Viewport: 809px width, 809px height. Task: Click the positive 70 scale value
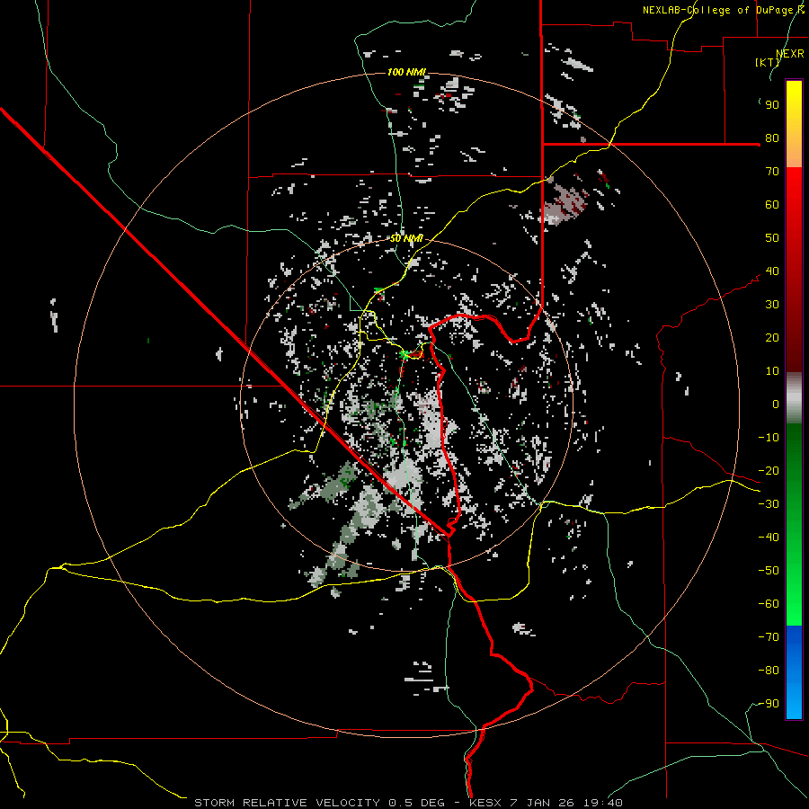(x=772, y=172)
